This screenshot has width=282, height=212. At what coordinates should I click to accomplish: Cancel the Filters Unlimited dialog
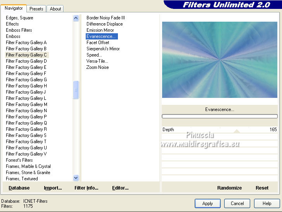coord(237,203)
